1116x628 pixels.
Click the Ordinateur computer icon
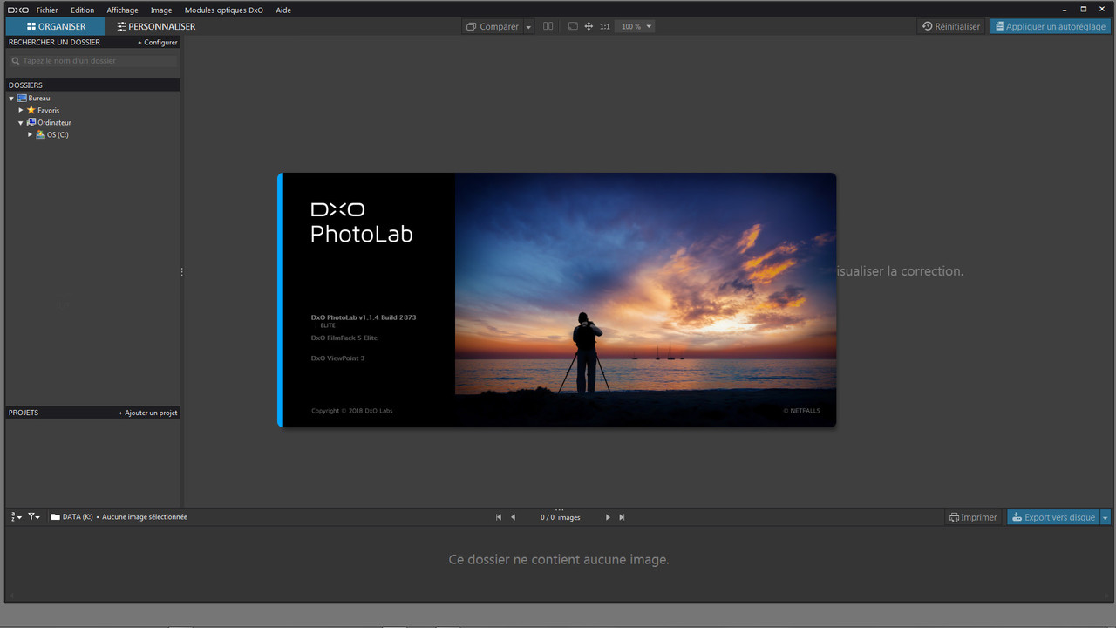(x=31, y=123)
